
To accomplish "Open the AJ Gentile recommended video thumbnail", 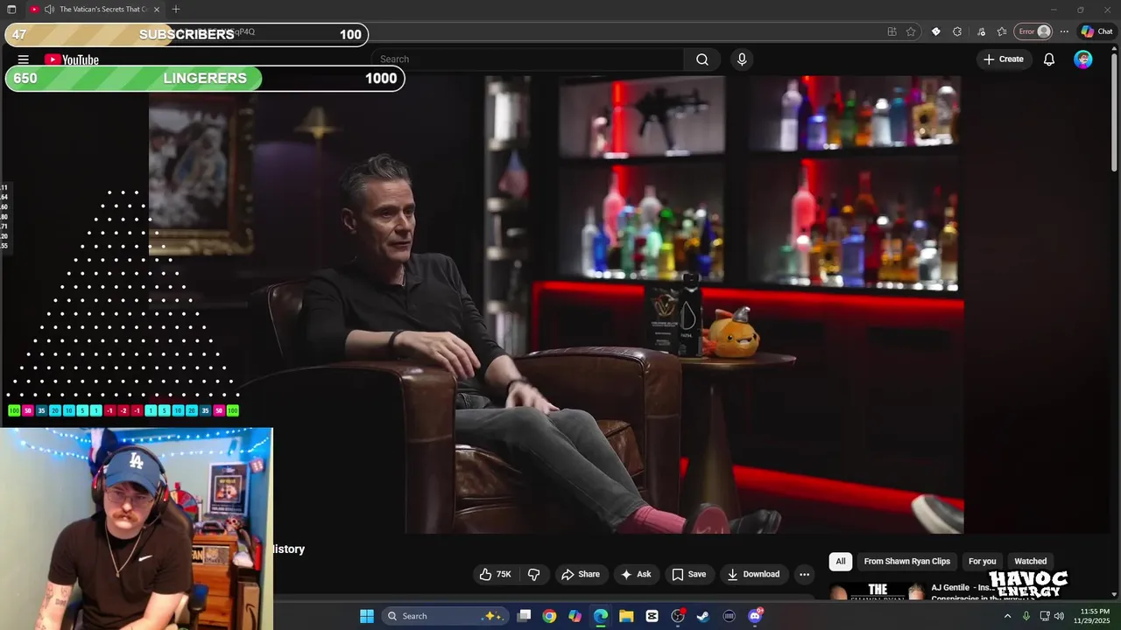I will click(x=877, y=591).
